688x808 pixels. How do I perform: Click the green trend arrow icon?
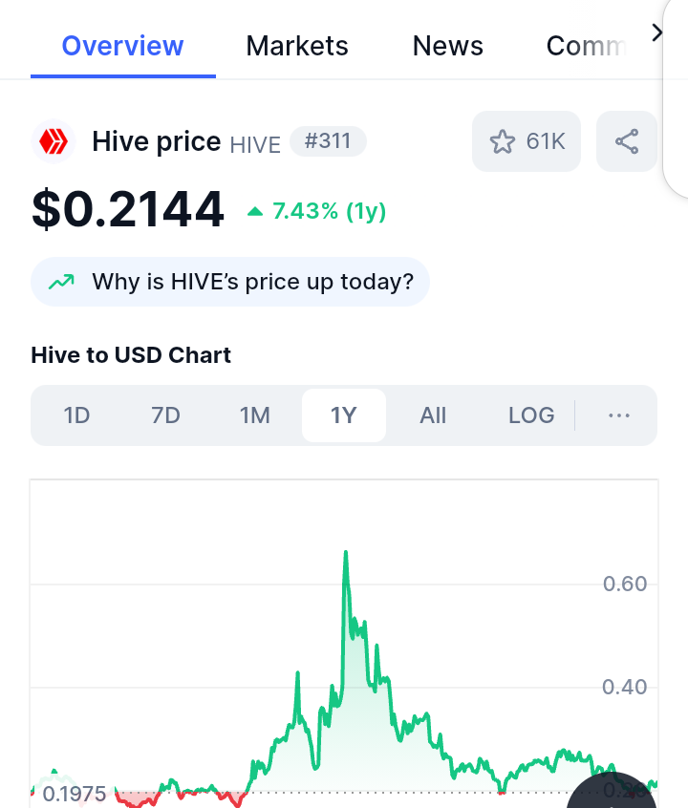(61, 282)
